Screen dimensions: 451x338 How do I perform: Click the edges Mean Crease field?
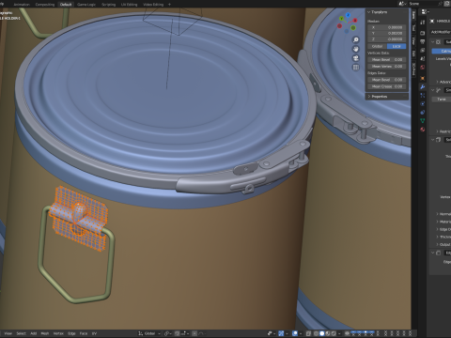pyautogui.click(x=387, y=86)
